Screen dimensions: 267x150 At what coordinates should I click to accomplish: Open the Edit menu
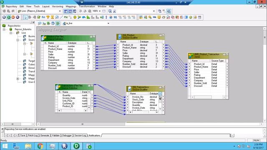click(x=22, y=6)
